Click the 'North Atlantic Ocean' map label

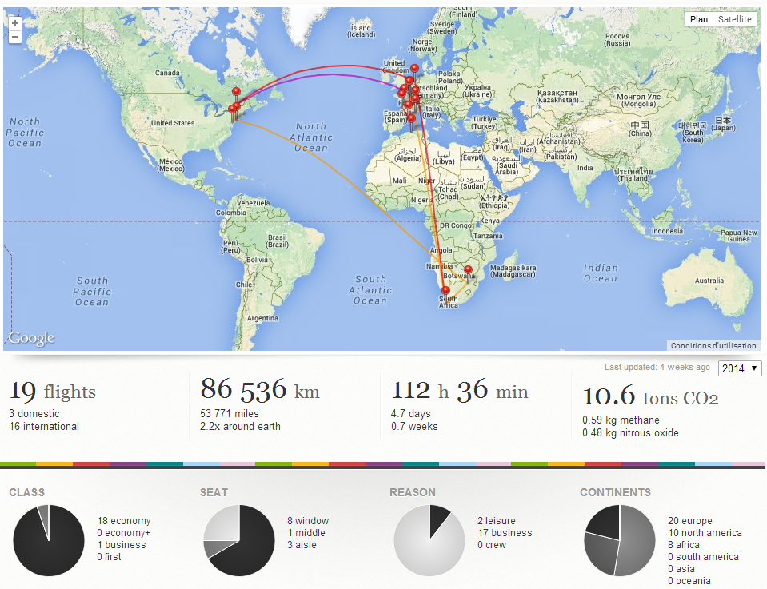click(311, 137)
